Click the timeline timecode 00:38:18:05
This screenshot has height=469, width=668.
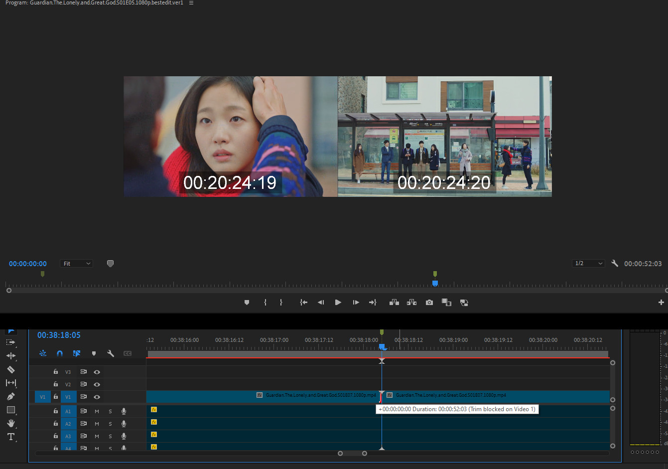click(x=59, y=335)
